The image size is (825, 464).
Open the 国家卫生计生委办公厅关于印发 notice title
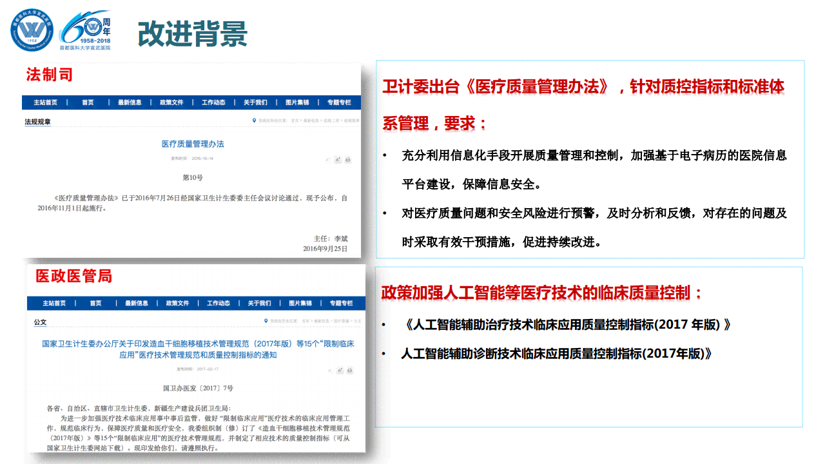198,349
